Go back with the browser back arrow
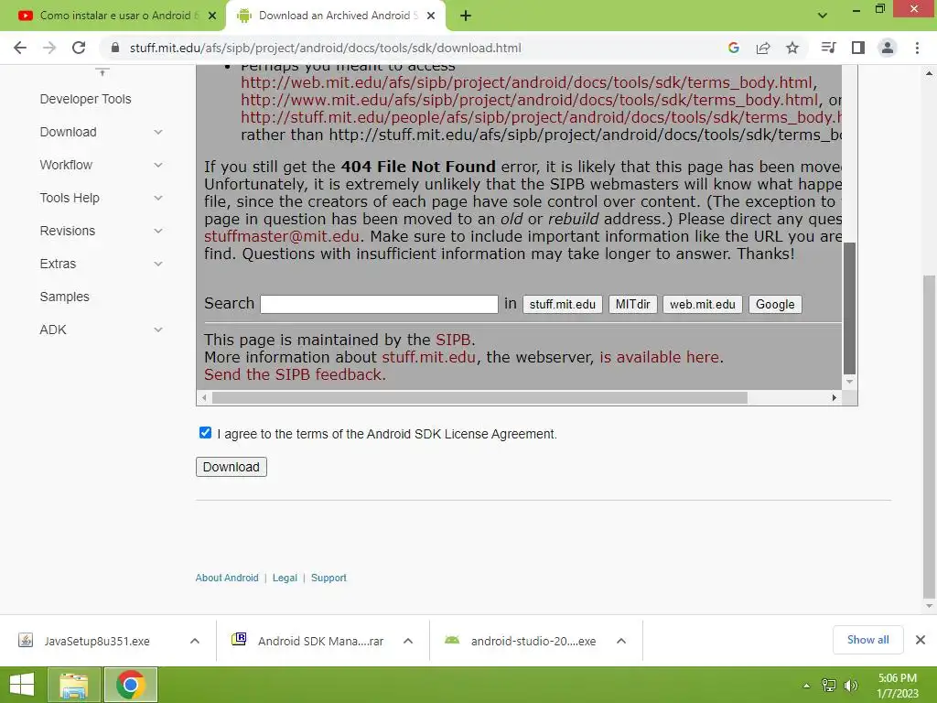Screen dimensions: 937x703 click(x=20, y=48)
